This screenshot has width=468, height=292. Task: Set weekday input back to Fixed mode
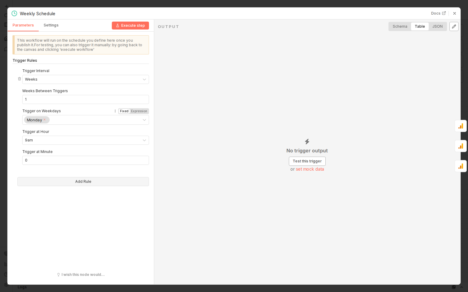[x=124, y=111]
